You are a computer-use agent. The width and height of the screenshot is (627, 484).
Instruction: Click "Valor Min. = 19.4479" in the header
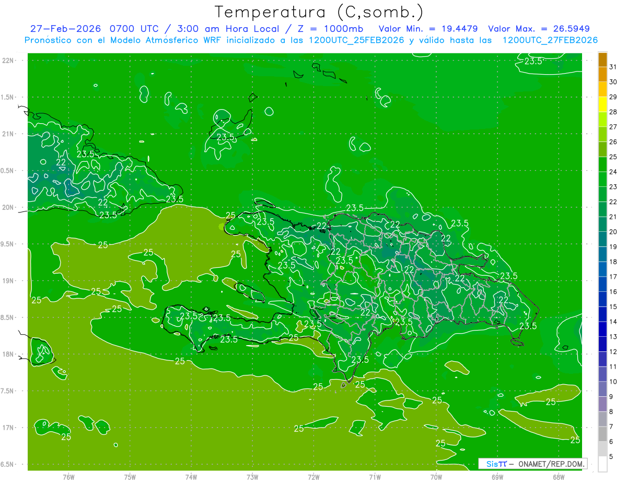pyautogui.click(x=428, y=28)
